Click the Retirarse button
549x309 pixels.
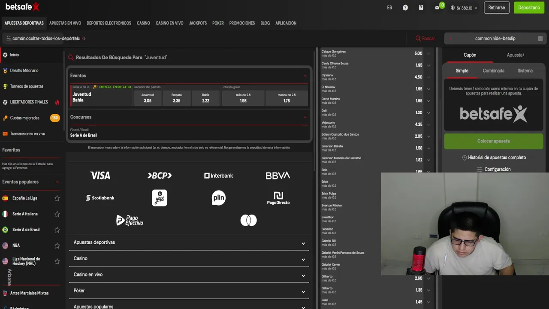[x=497, y=8]
